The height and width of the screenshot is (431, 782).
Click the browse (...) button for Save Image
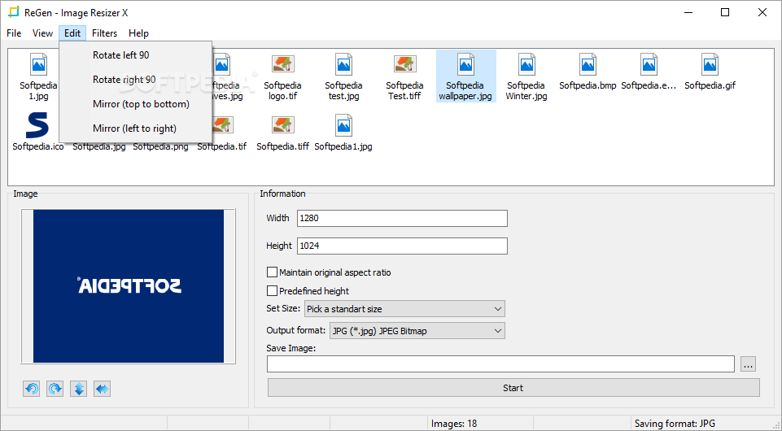[x=748, y=364]
